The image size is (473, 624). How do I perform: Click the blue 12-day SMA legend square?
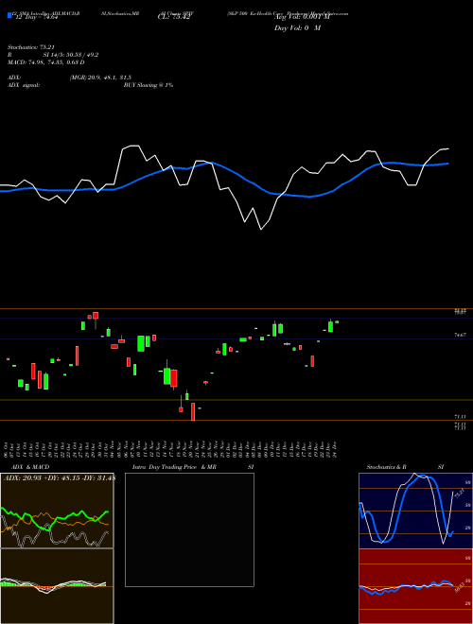point(9,15)
